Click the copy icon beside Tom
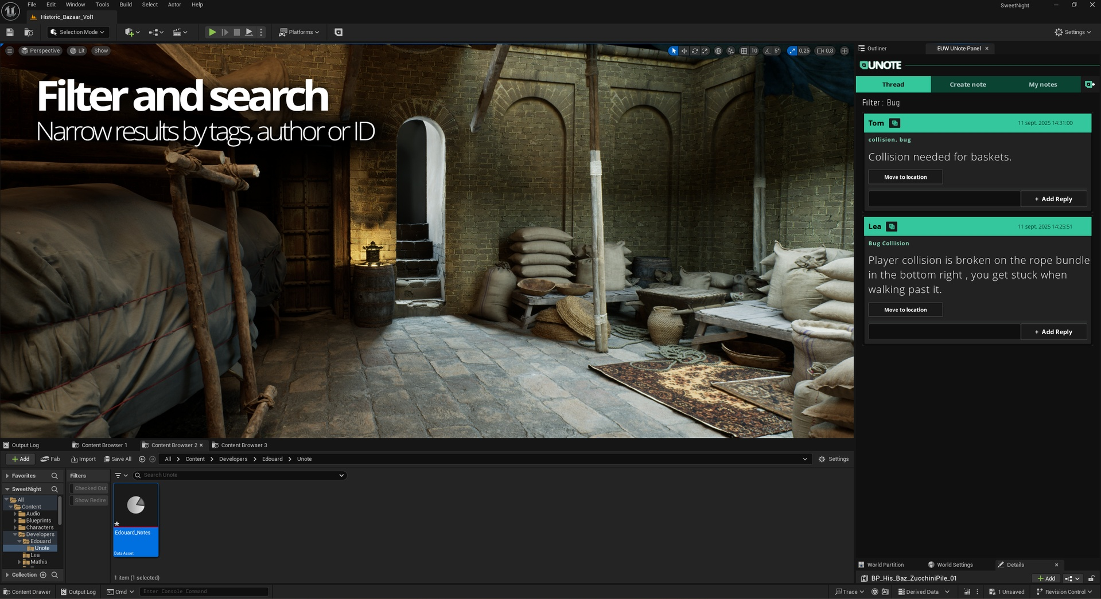 (x=894, y=123)
